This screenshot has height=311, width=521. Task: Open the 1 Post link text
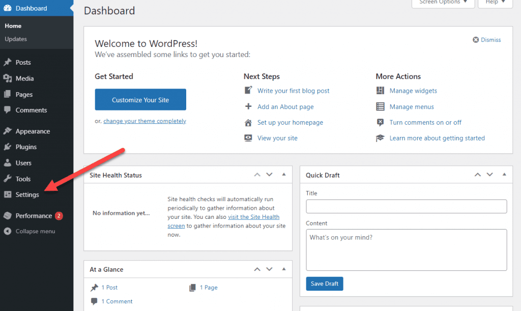click(109, 288)
